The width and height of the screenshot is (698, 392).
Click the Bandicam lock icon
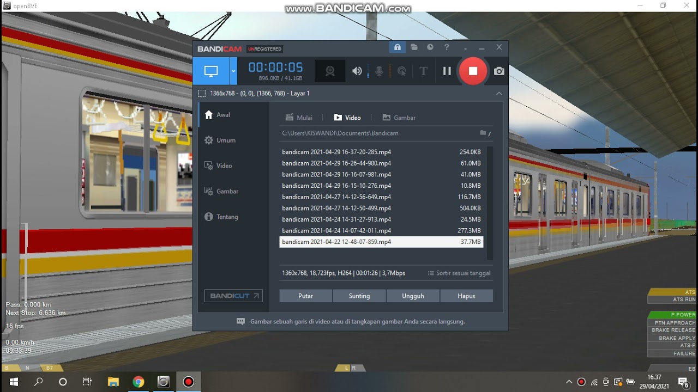[397, 47]
